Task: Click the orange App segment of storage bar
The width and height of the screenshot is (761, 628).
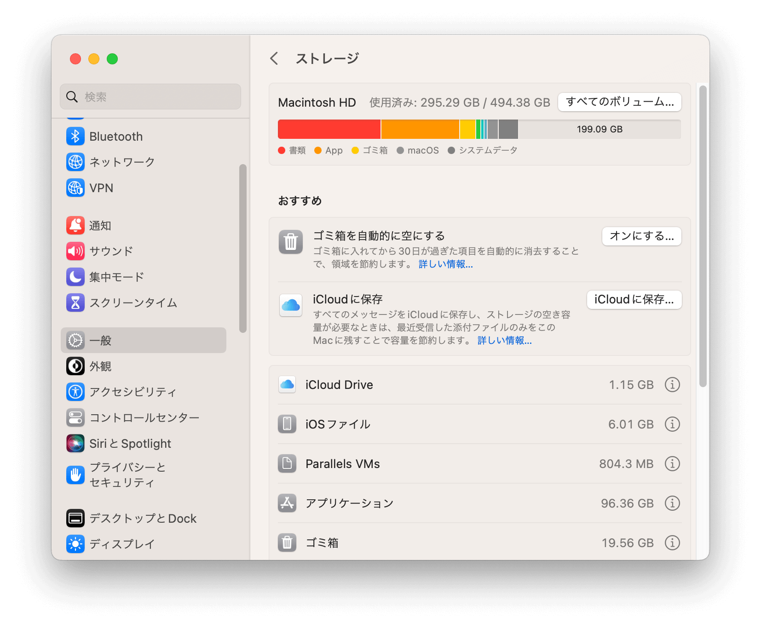Action: pos(421,129)
